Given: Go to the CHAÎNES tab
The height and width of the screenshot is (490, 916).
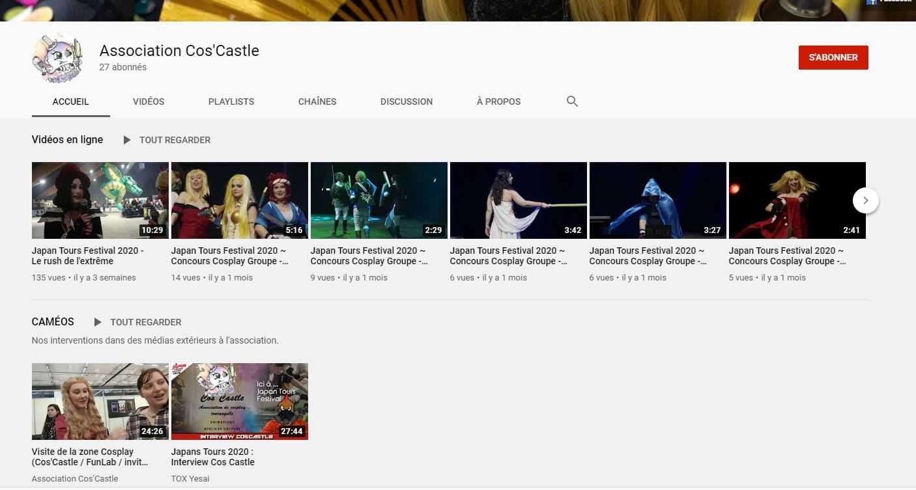Looking at the screenshot, I should pyautogui.click(x=317, y=102).
